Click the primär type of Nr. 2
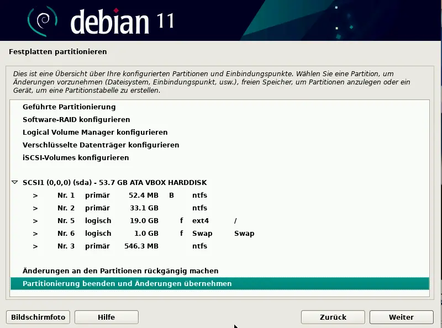This screenshot has width=442, height=328. coord(98,208)
